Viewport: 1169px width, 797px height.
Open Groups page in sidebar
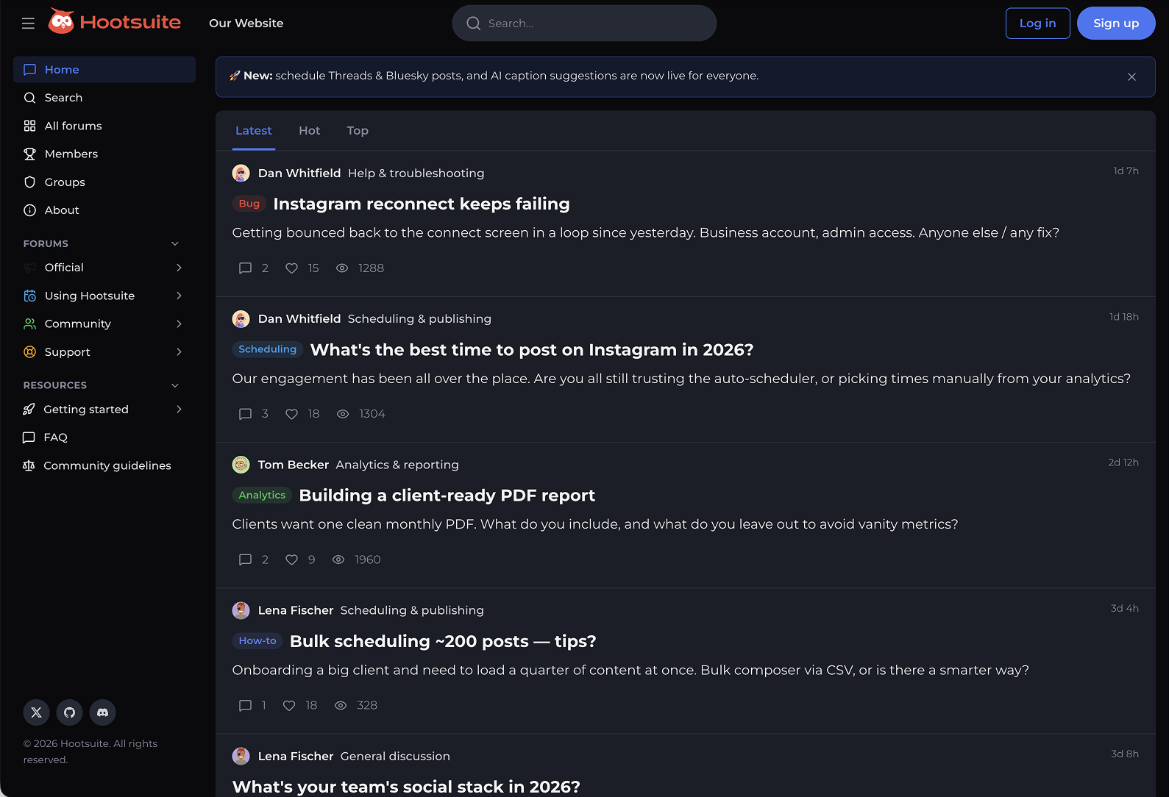(104, 182)
